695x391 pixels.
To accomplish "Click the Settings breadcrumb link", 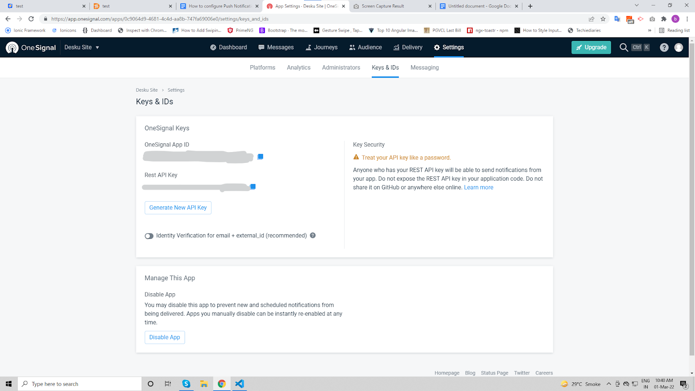I will tap(176, 90).
